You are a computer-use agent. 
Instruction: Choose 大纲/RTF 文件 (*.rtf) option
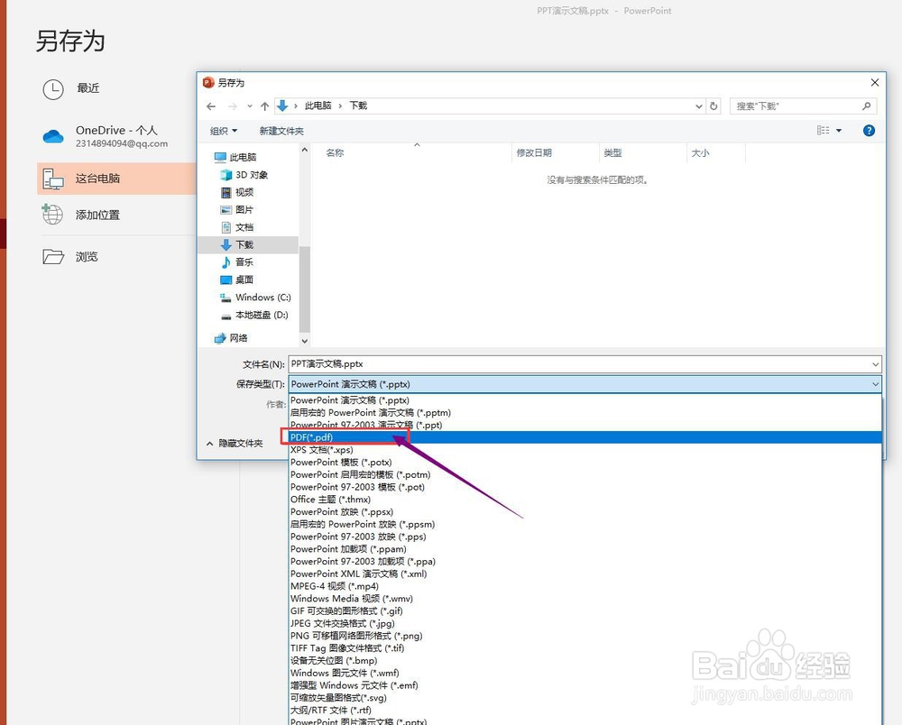coord(585,710)
